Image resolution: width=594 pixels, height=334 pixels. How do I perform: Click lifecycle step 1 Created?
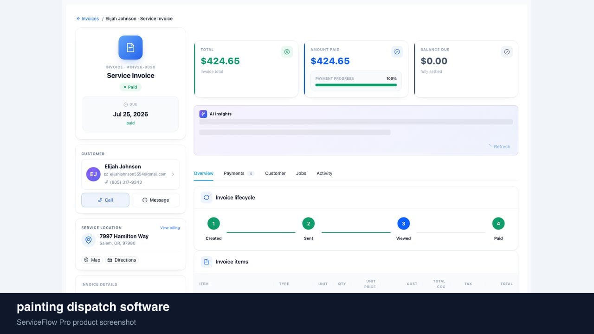click(x=213, y=224)
